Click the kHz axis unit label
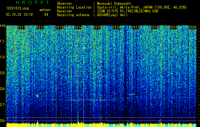Screen dimensions: 200x127 point(3,26)
